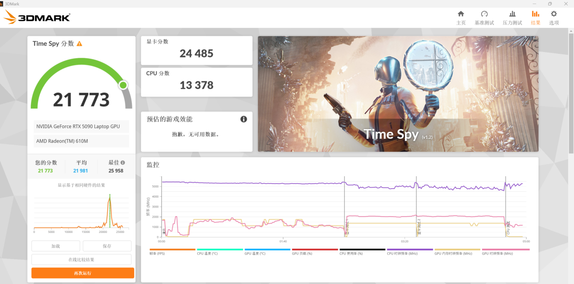Toggle the CPU 温度 legend series
Viewport: 574px width, 284px height.
point(220,250)
